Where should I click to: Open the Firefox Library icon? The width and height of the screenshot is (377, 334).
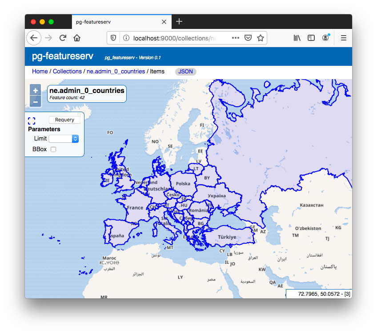click(297, 38)
